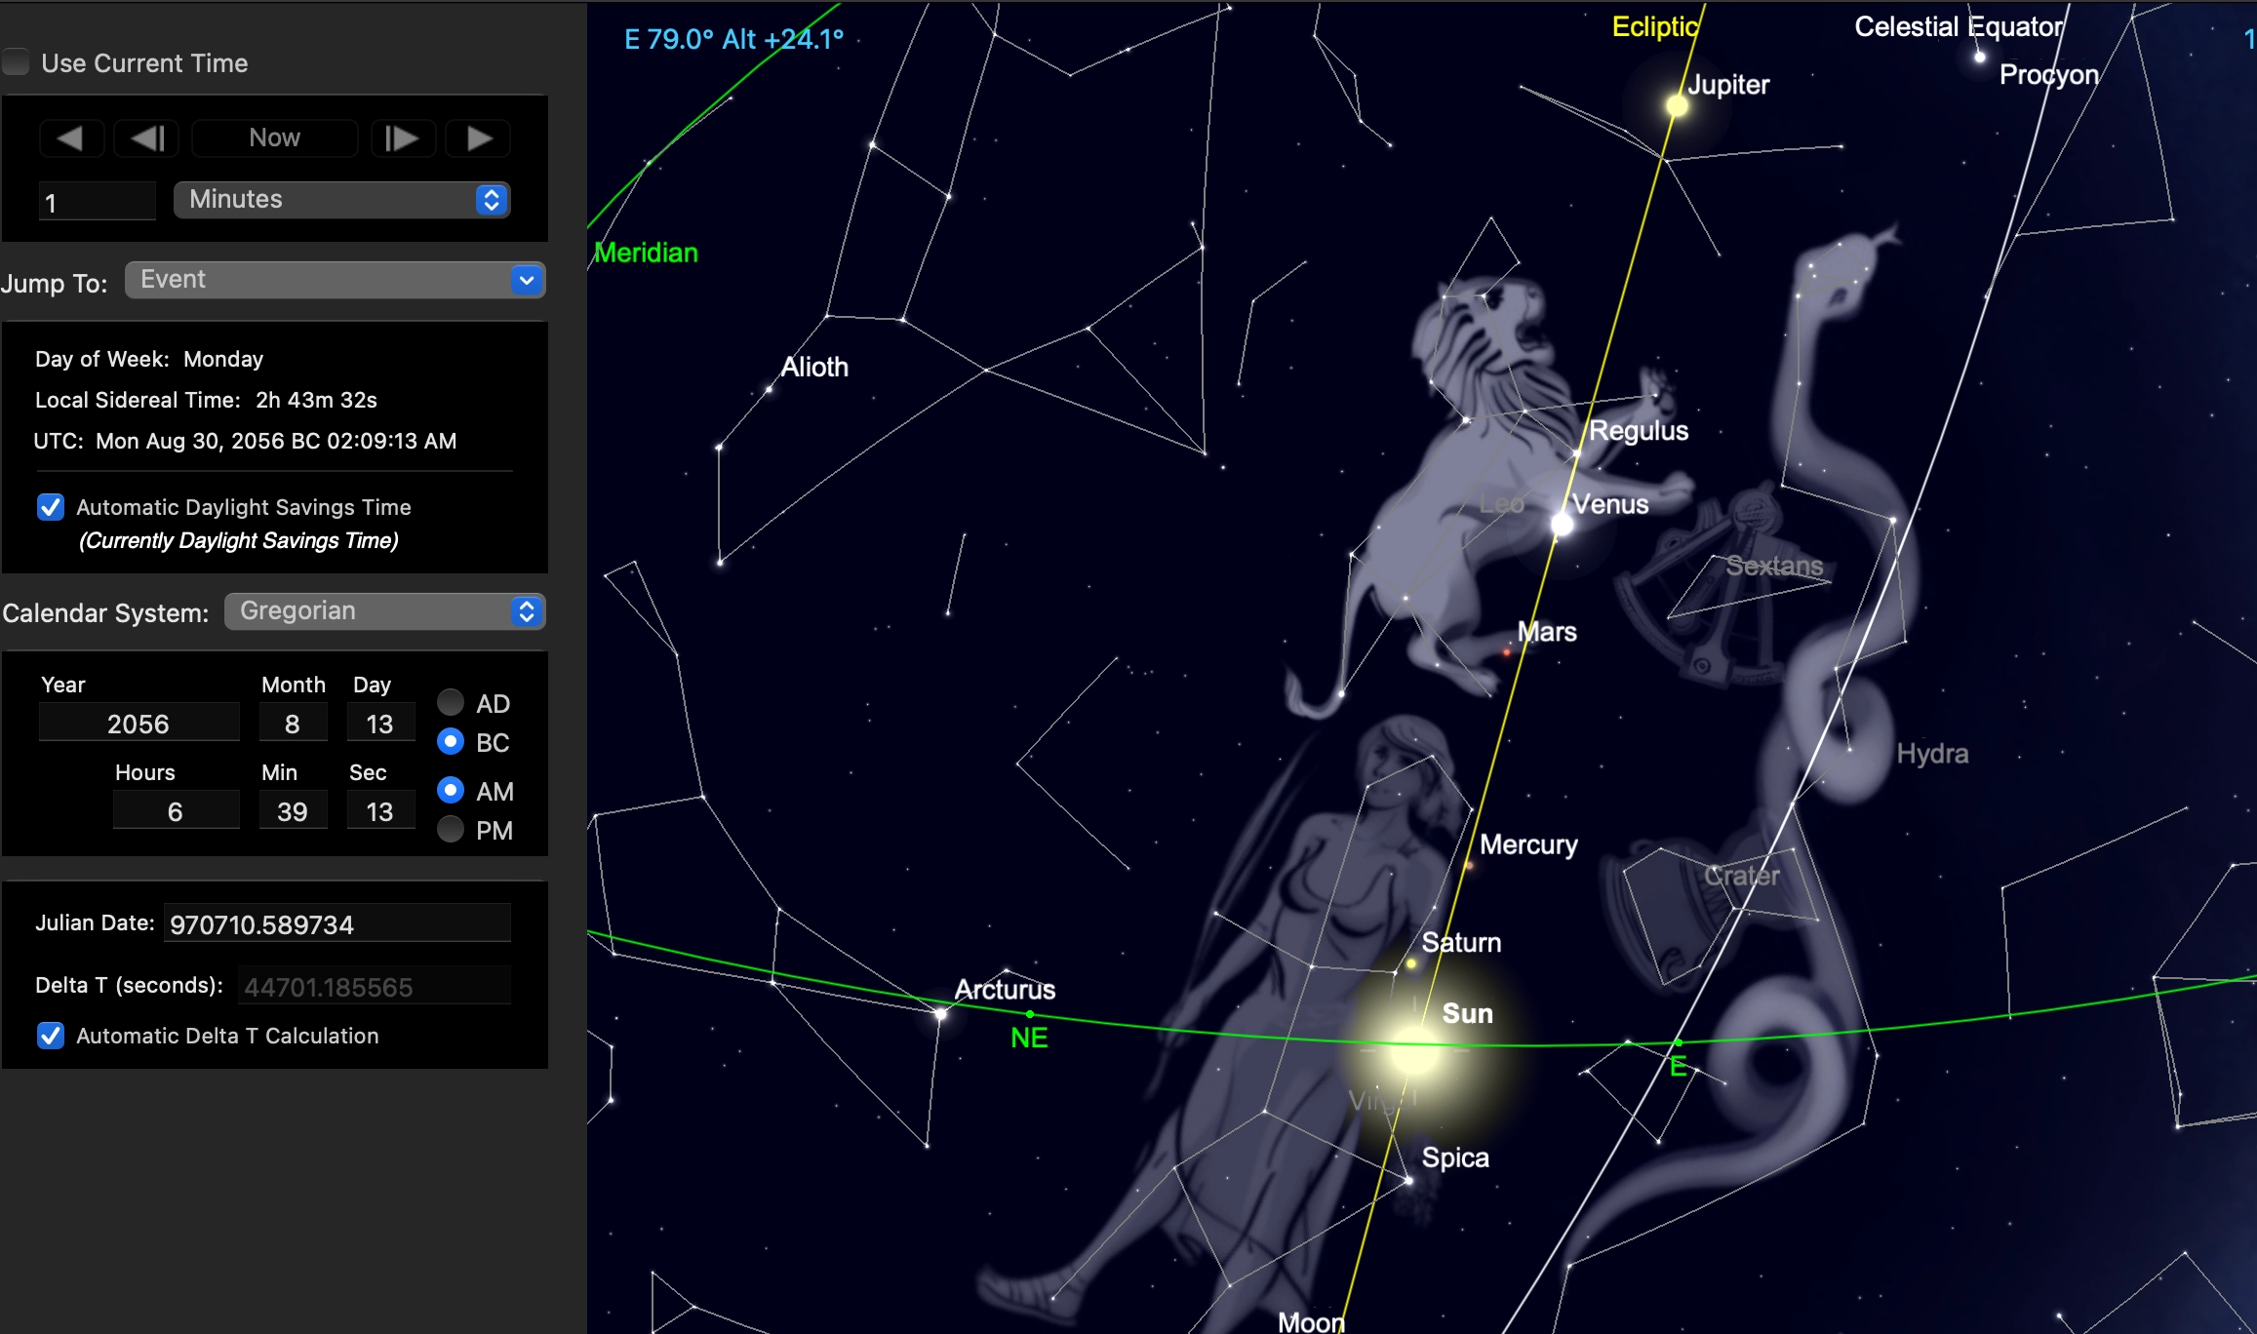Click the fast reverse time flow arrow
This screenshot has width=2257, height=1334.
coord(70,138)
